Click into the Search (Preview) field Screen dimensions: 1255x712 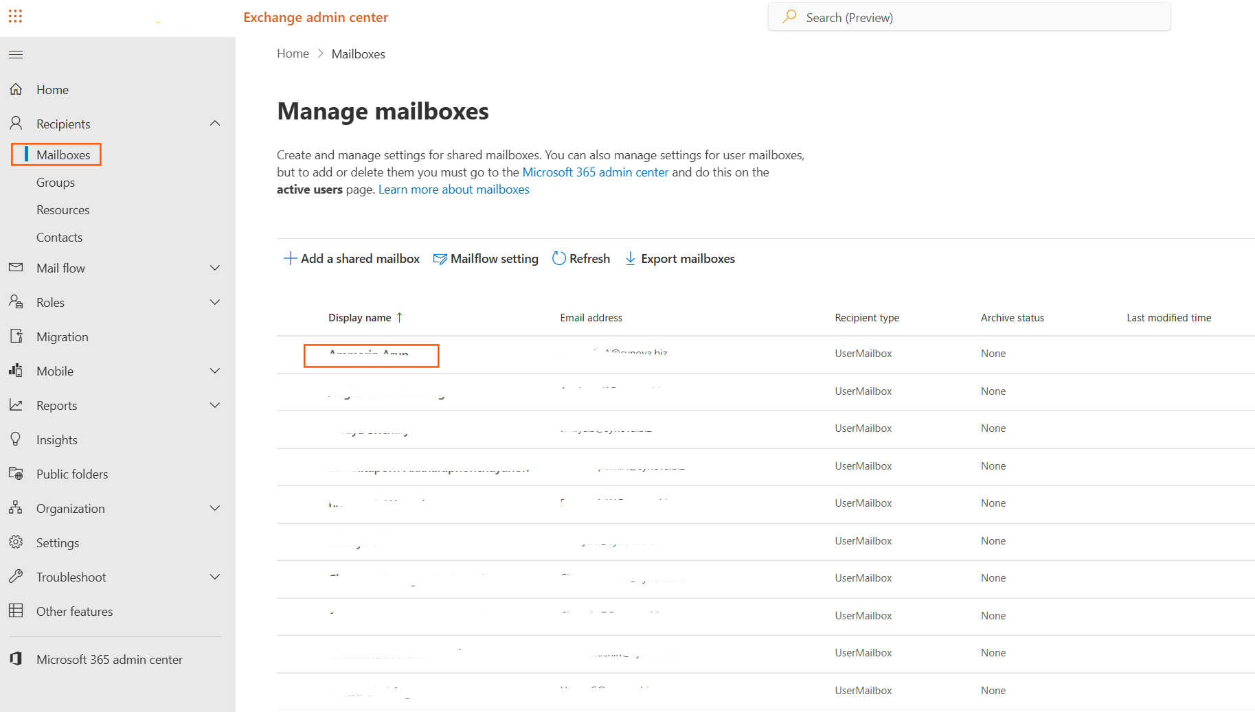(969, 17)
